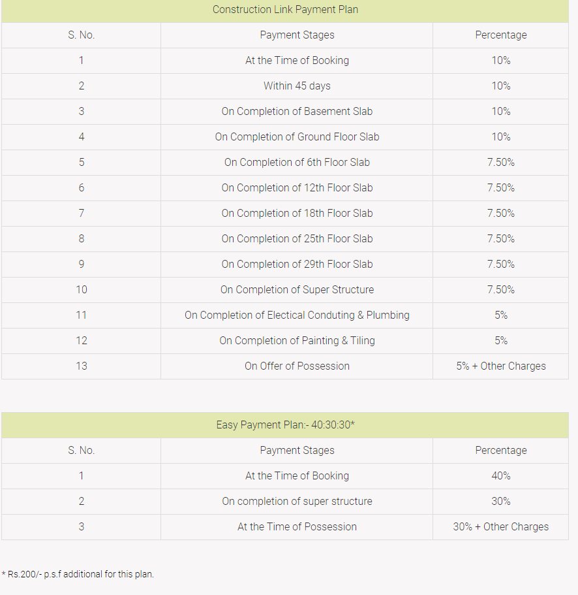Click At the Time of Possession cell
Image resolution: width=578 pixels, height=595 pixels.
[297, 527]
